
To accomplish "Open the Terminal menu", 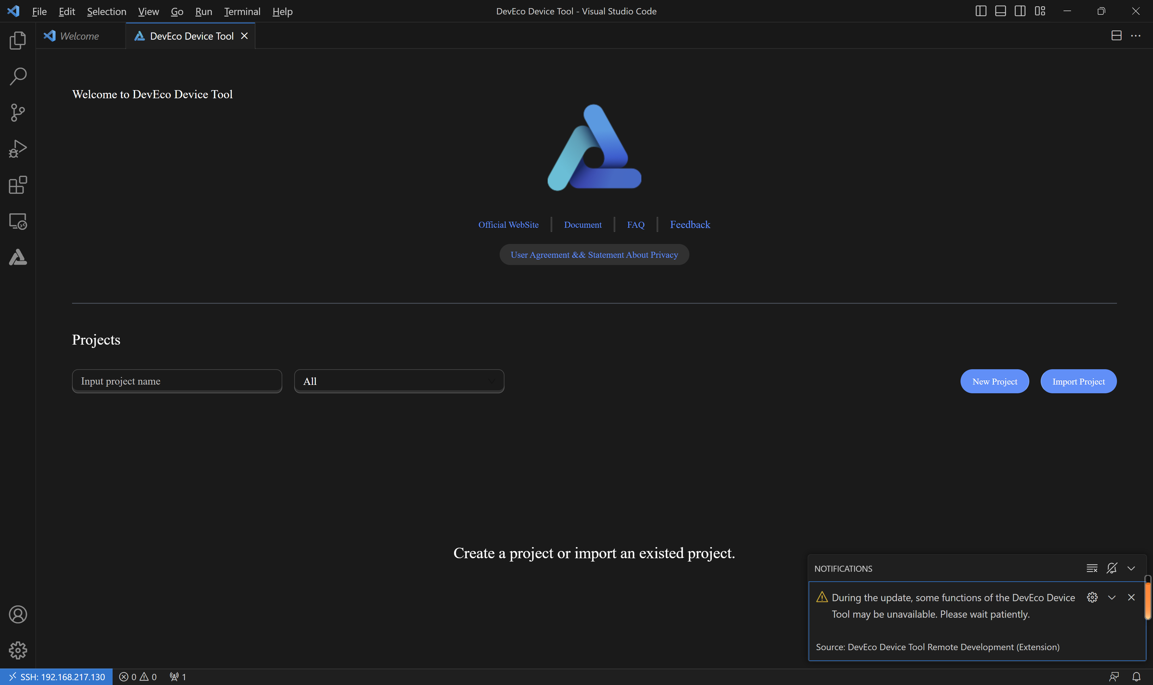I will tap(242, 11).
